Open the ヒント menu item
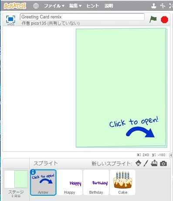173x201 pixels. click(x=93, y=6)
